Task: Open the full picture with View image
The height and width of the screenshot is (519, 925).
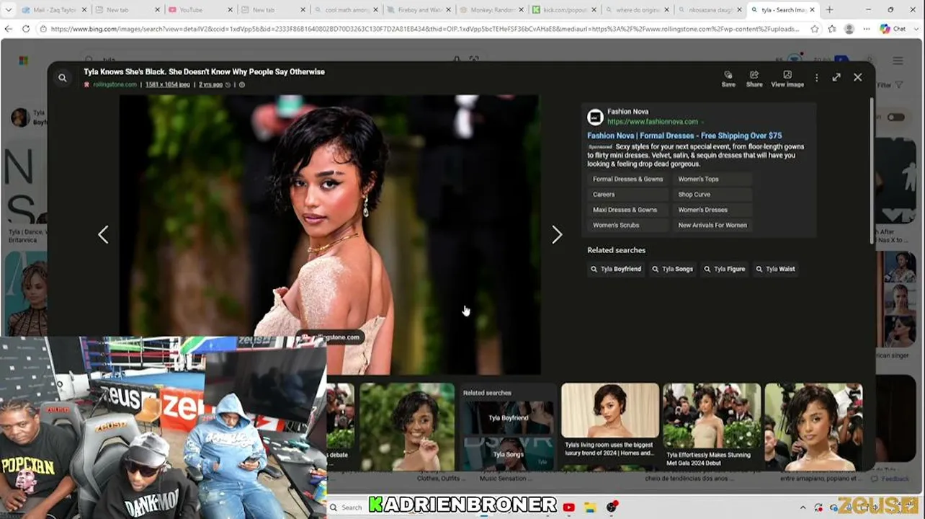Action: coord(787,79)
